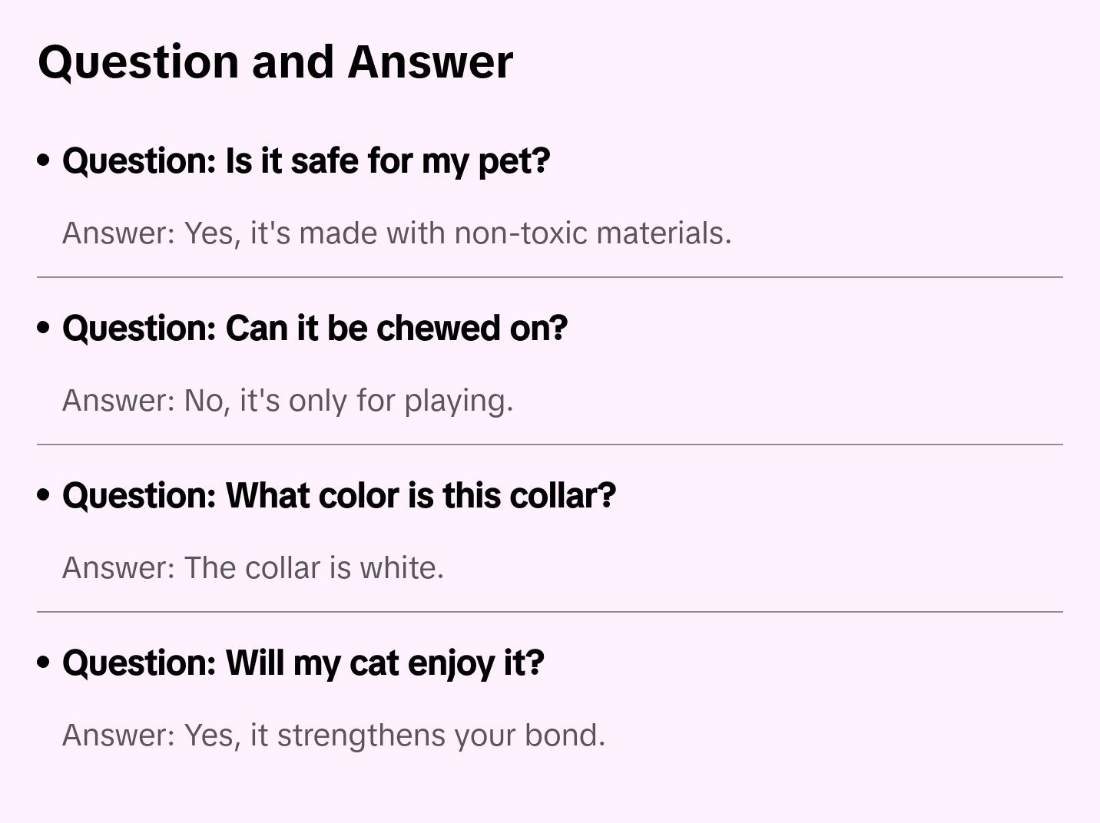Viewport: 1100px width, 823px height.
Task: Click the "Can it be chewed on?" question
Action: coord(314,328)
